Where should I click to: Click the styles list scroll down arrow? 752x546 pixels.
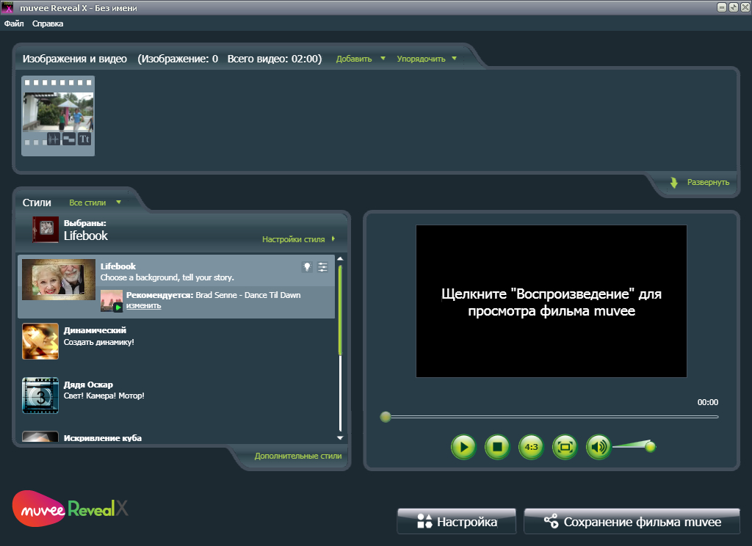click(340, 437)
